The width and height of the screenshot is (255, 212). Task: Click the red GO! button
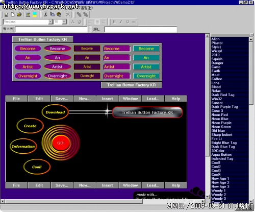(x=61, y=143)
